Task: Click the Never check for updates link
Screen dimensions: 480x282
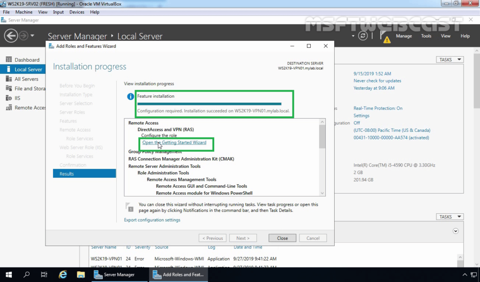Action: click(x=377, y=80)
